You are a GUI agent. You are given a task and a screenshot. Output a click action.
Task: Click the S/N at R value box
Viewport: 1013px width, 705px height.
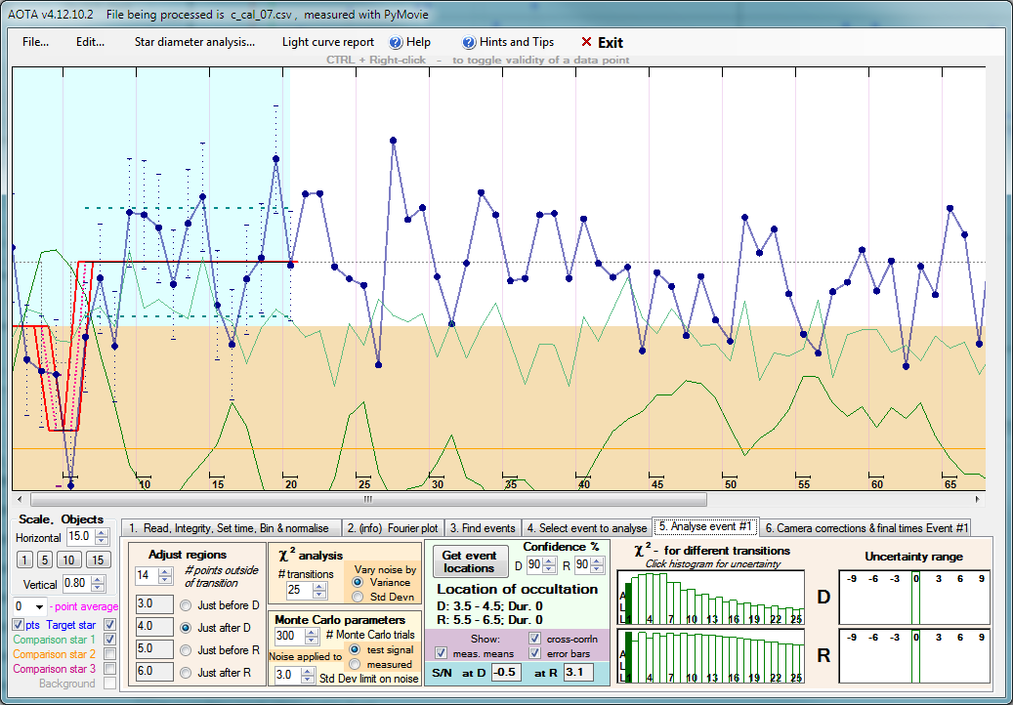pos(579,673)
